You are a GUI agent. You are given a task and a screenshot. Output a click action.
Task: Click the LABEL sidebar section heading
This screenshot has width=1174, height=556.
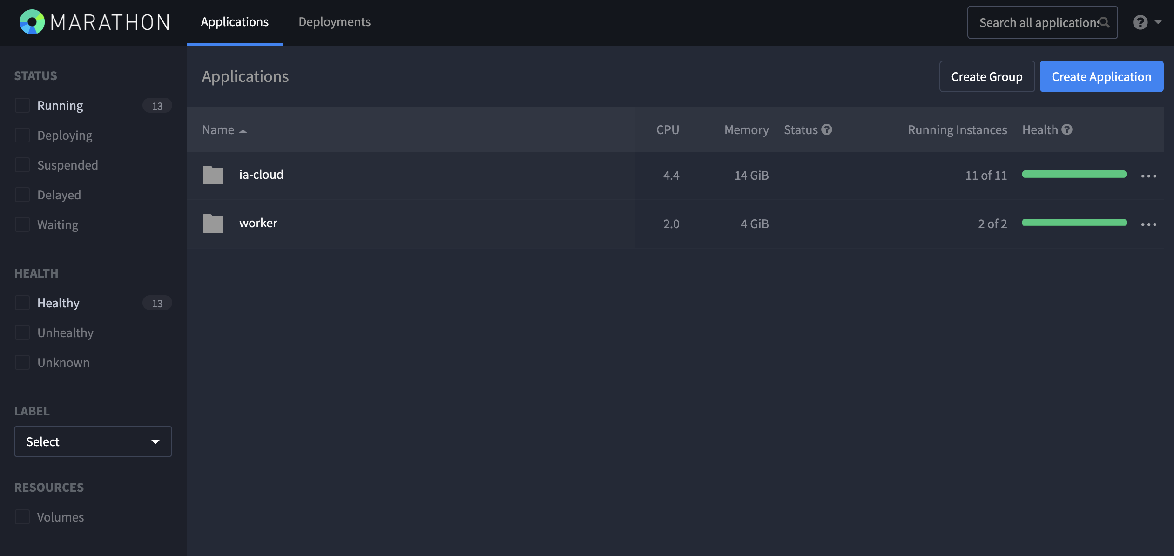click(x=32, y=411)
